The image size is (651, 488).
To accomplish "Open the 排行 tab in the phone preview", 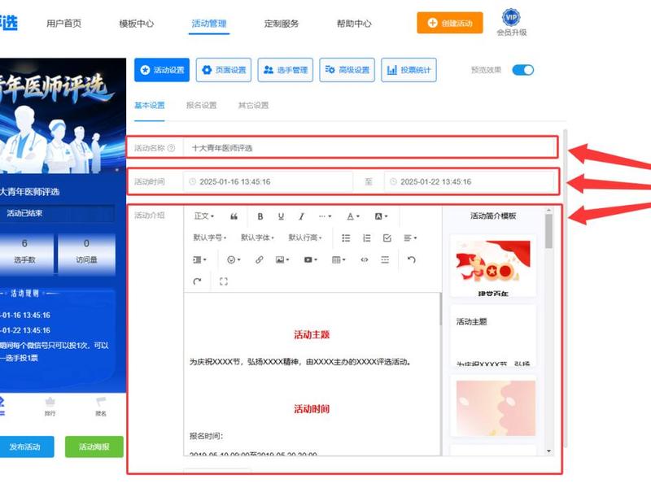I will (x=50, y=406).
